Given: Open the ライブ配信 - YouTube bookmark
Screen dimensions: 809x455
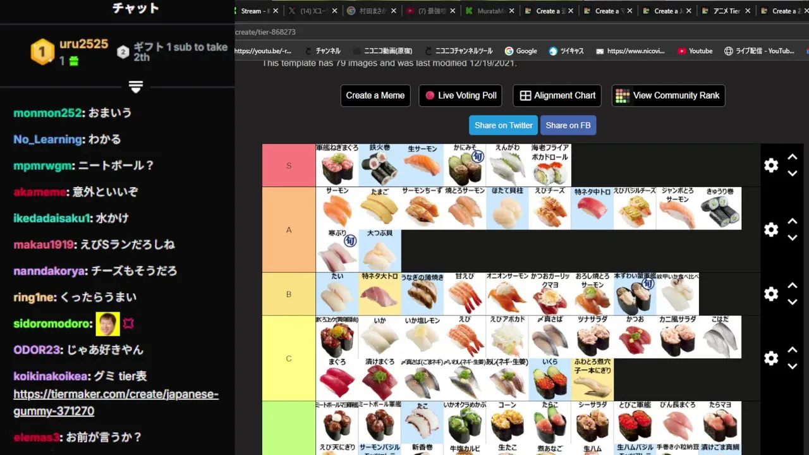Looking at the screenshot, I should pyautogui.click(x=759, y=51).
